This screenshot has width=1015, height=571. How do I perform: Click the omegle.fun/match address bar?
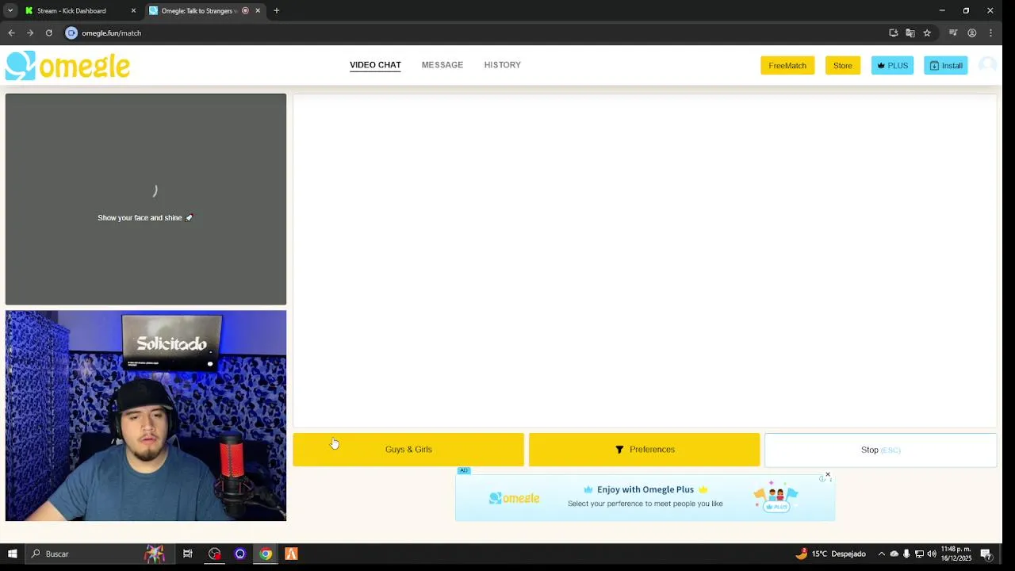click(476, 33)
